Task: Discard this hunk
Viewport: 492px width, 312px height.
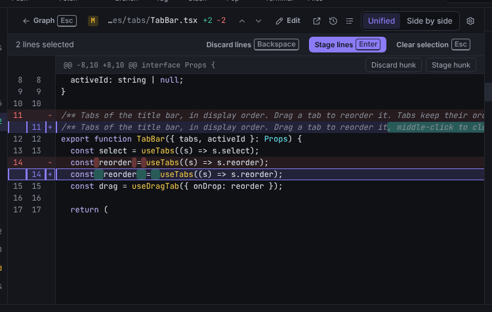Action: click(x=394, y=65)
